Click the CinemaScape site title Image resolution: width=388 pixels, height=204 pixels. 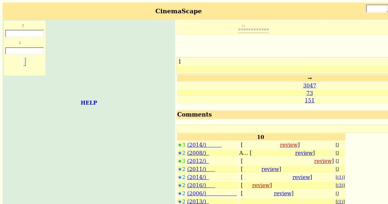point(178,11)
